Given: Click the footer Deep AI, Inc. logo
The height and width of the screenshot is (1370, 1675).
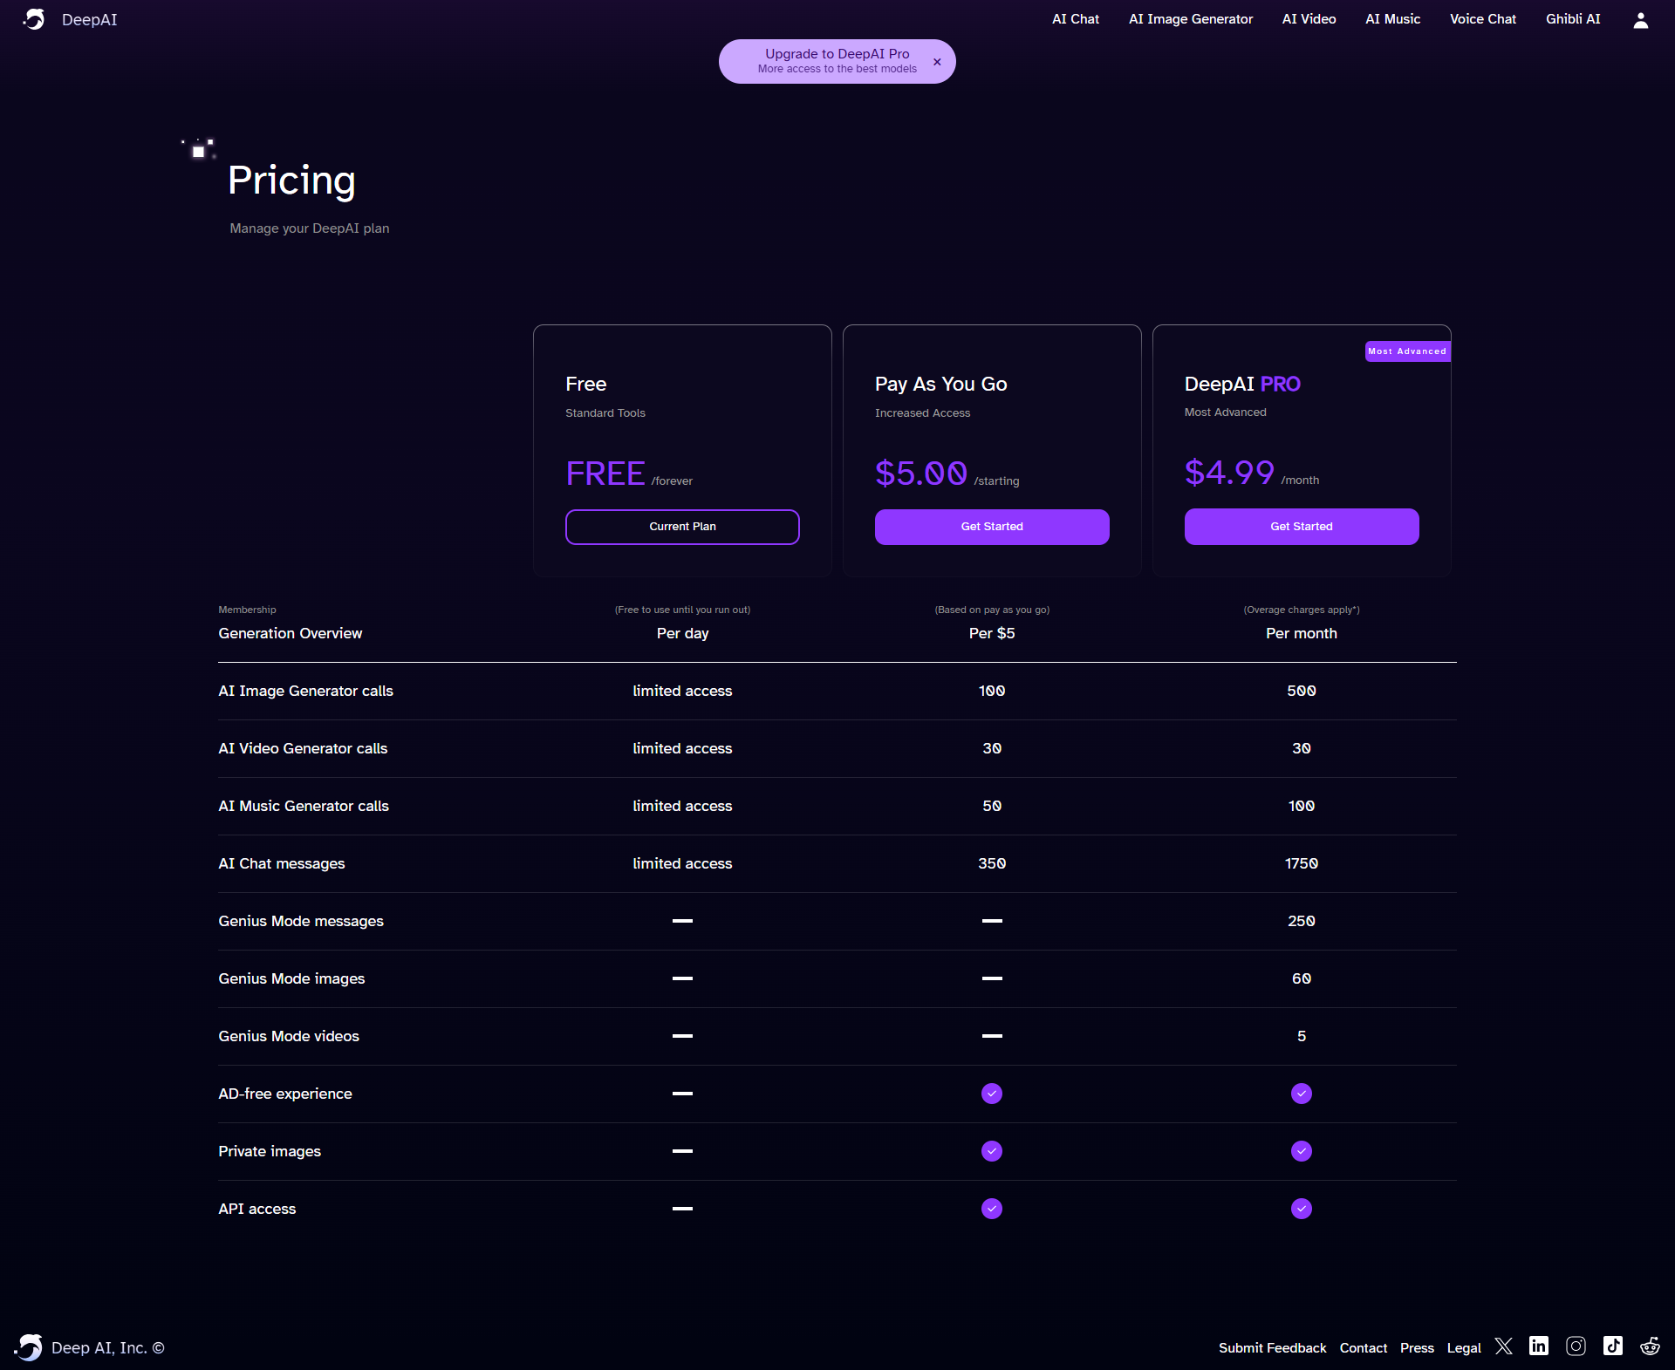Looking at the screenshot, I should 30,1347.
